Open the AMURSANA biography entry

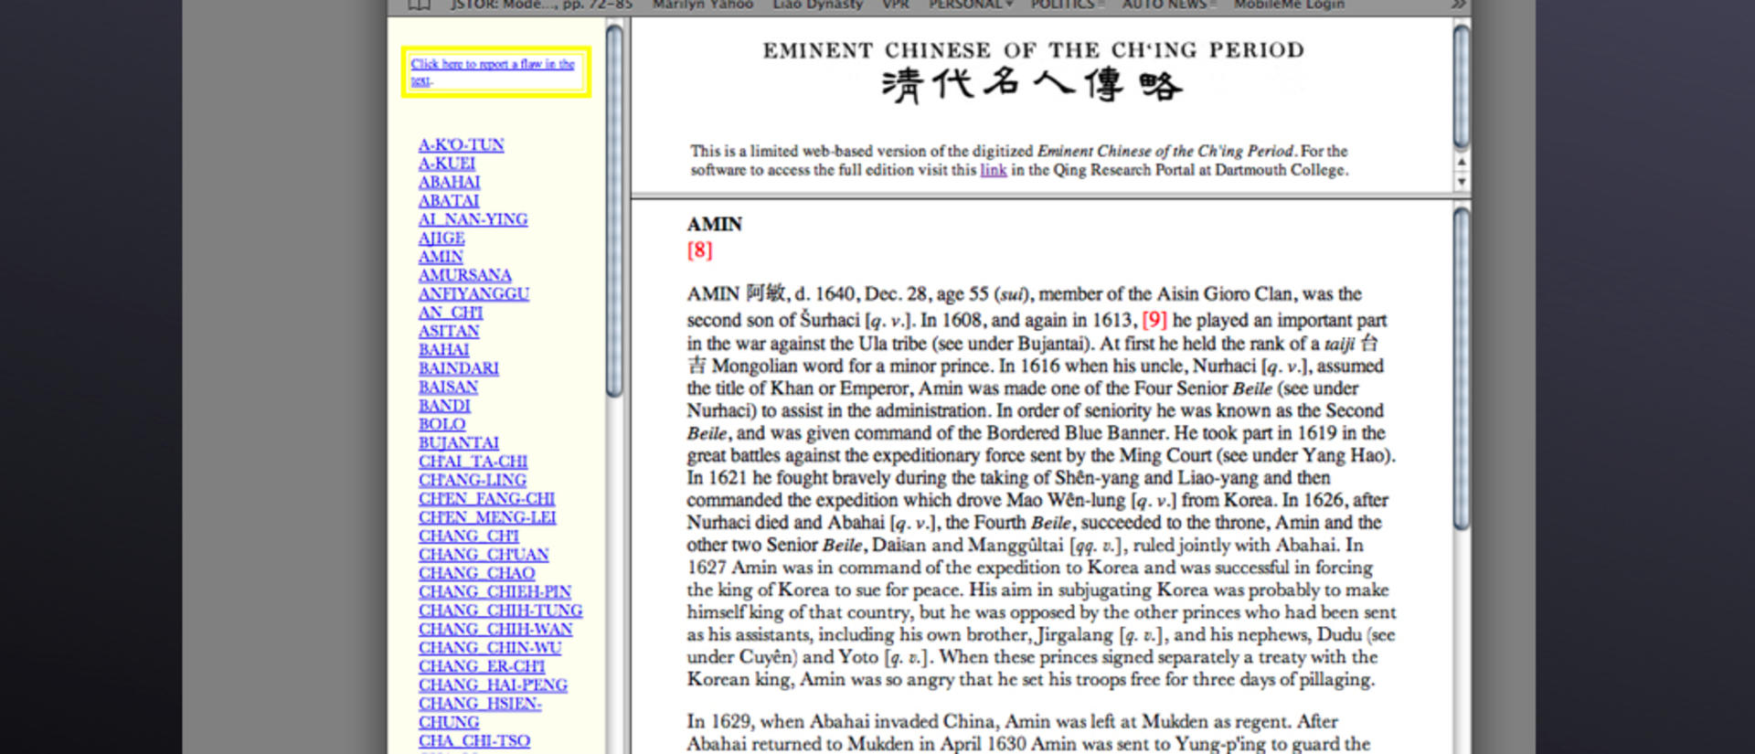464,275
